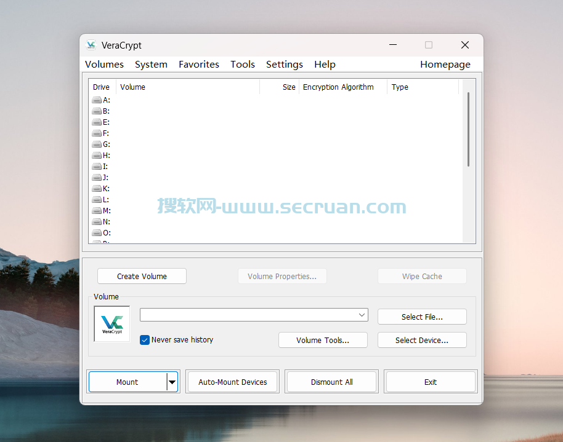Select drive H: icon in list
563x442 pixels.
pyautogui.click(x=97, y=156)
